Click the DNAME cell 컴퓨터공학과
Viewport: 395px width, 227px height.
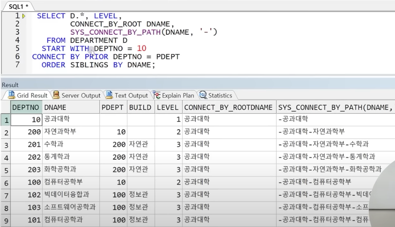tap(71, 221)
